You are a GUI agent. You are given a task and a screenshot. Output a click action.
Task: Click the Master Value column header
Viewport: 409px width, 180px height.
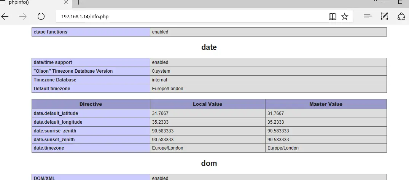tap(326, 104)
